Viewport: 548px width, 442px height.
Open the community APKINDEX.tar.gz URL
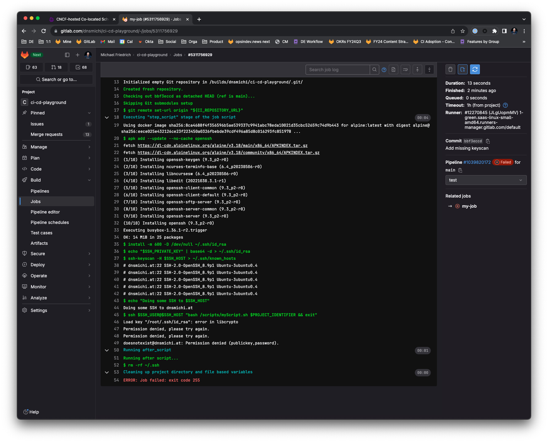coord(228,153)
